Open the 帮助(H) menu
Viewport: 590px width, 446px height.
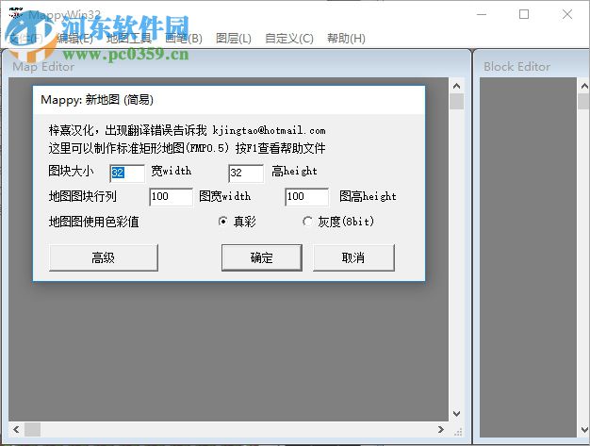point(346,39)
